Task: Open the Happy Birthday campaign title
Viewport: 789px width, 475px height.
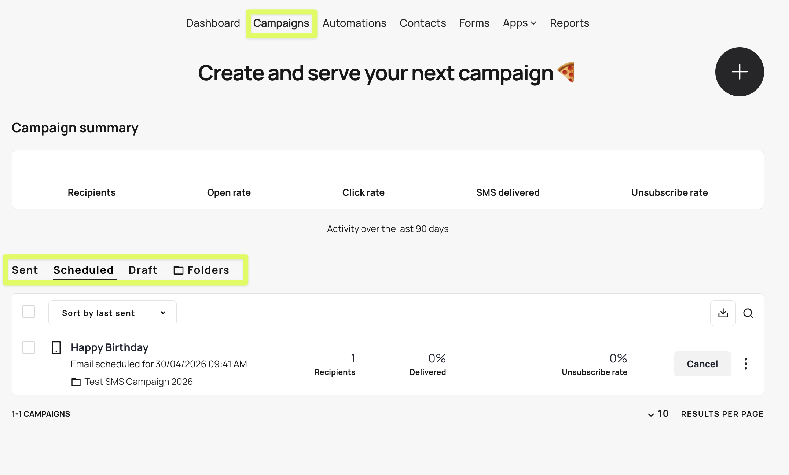Action: point(109,347)
